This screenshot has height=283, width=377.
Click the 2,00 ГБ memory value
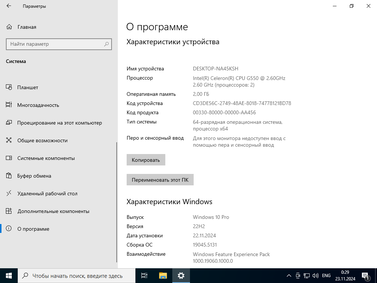pos(201,94)
